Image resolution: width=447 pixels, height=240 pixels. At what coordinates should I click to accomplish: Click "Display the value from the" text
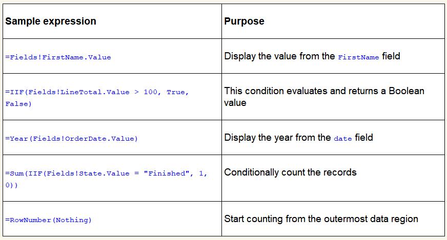(279, 56)
